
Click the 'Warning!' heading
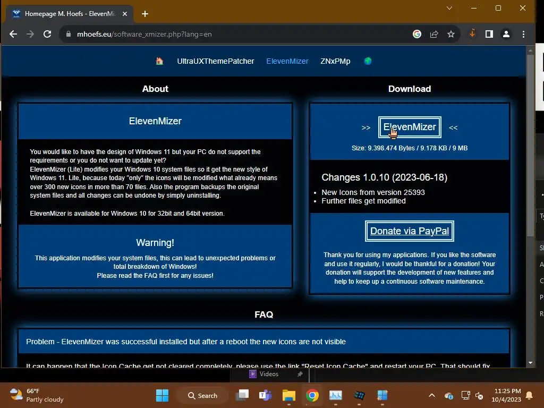click(x=155, y=242)
